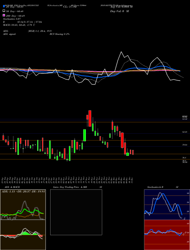The width and height of the screenshot is (190, 250).
Task: Click the tallest red candle at the price peak
Action: (90, 118)
